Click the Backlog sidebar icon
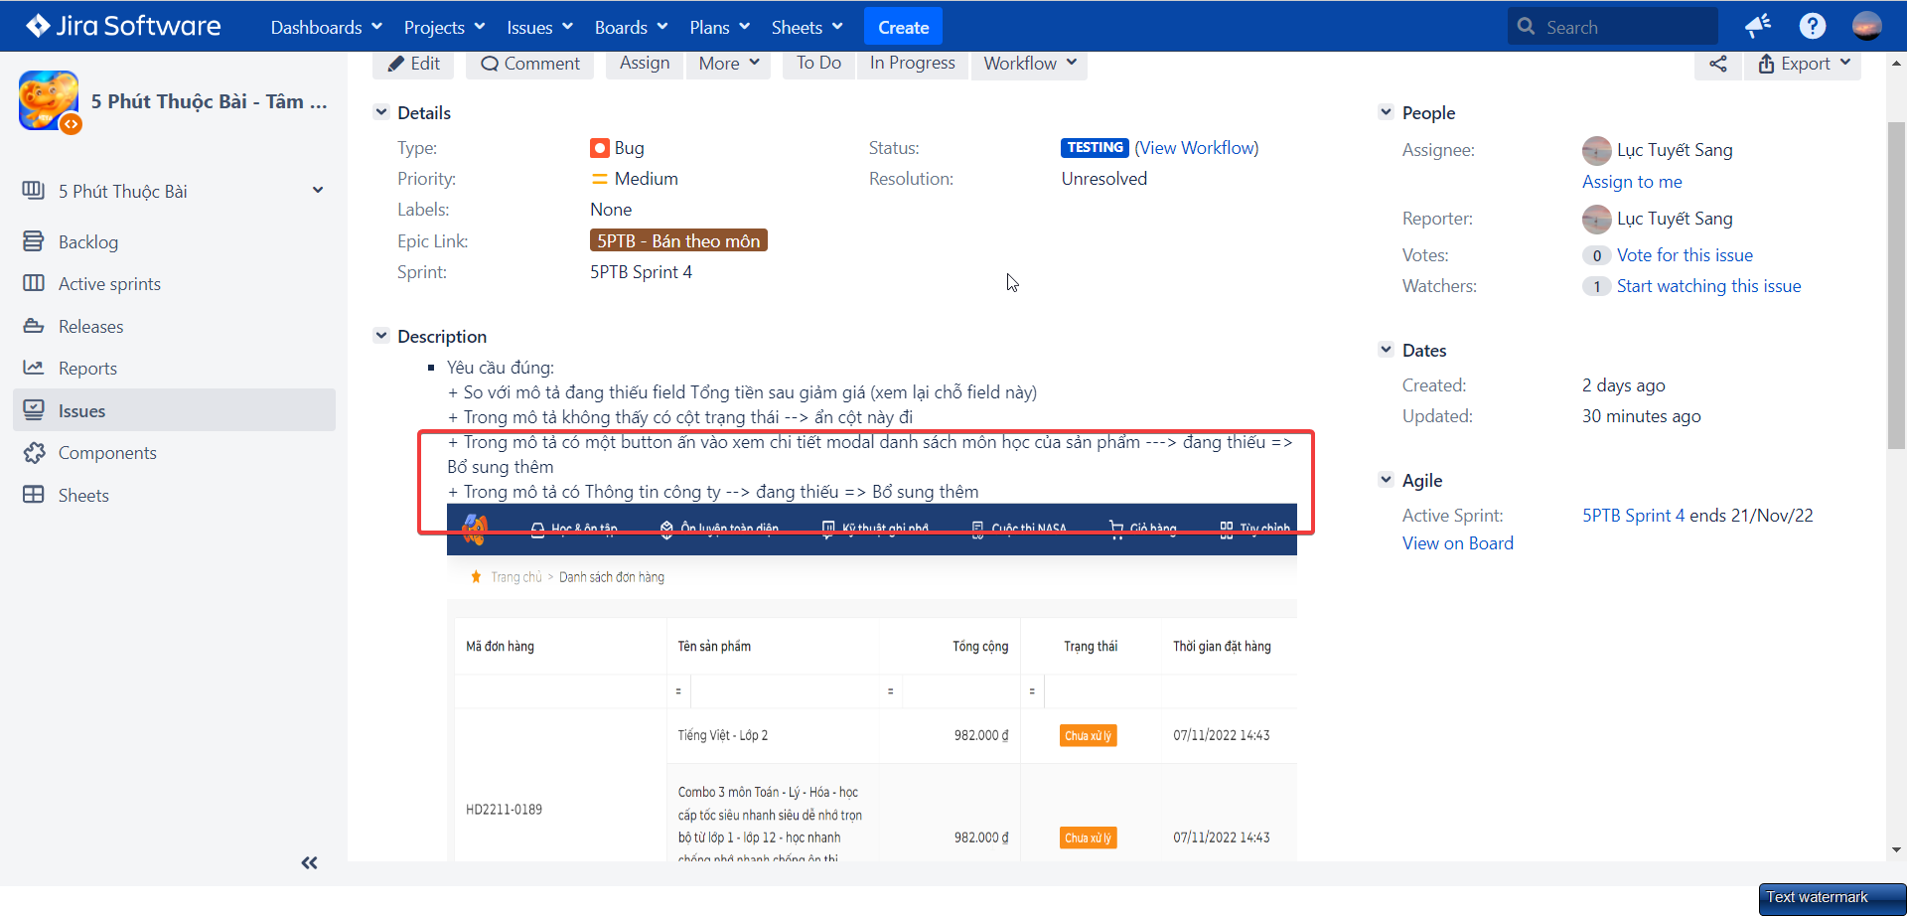 coord(34,241)
